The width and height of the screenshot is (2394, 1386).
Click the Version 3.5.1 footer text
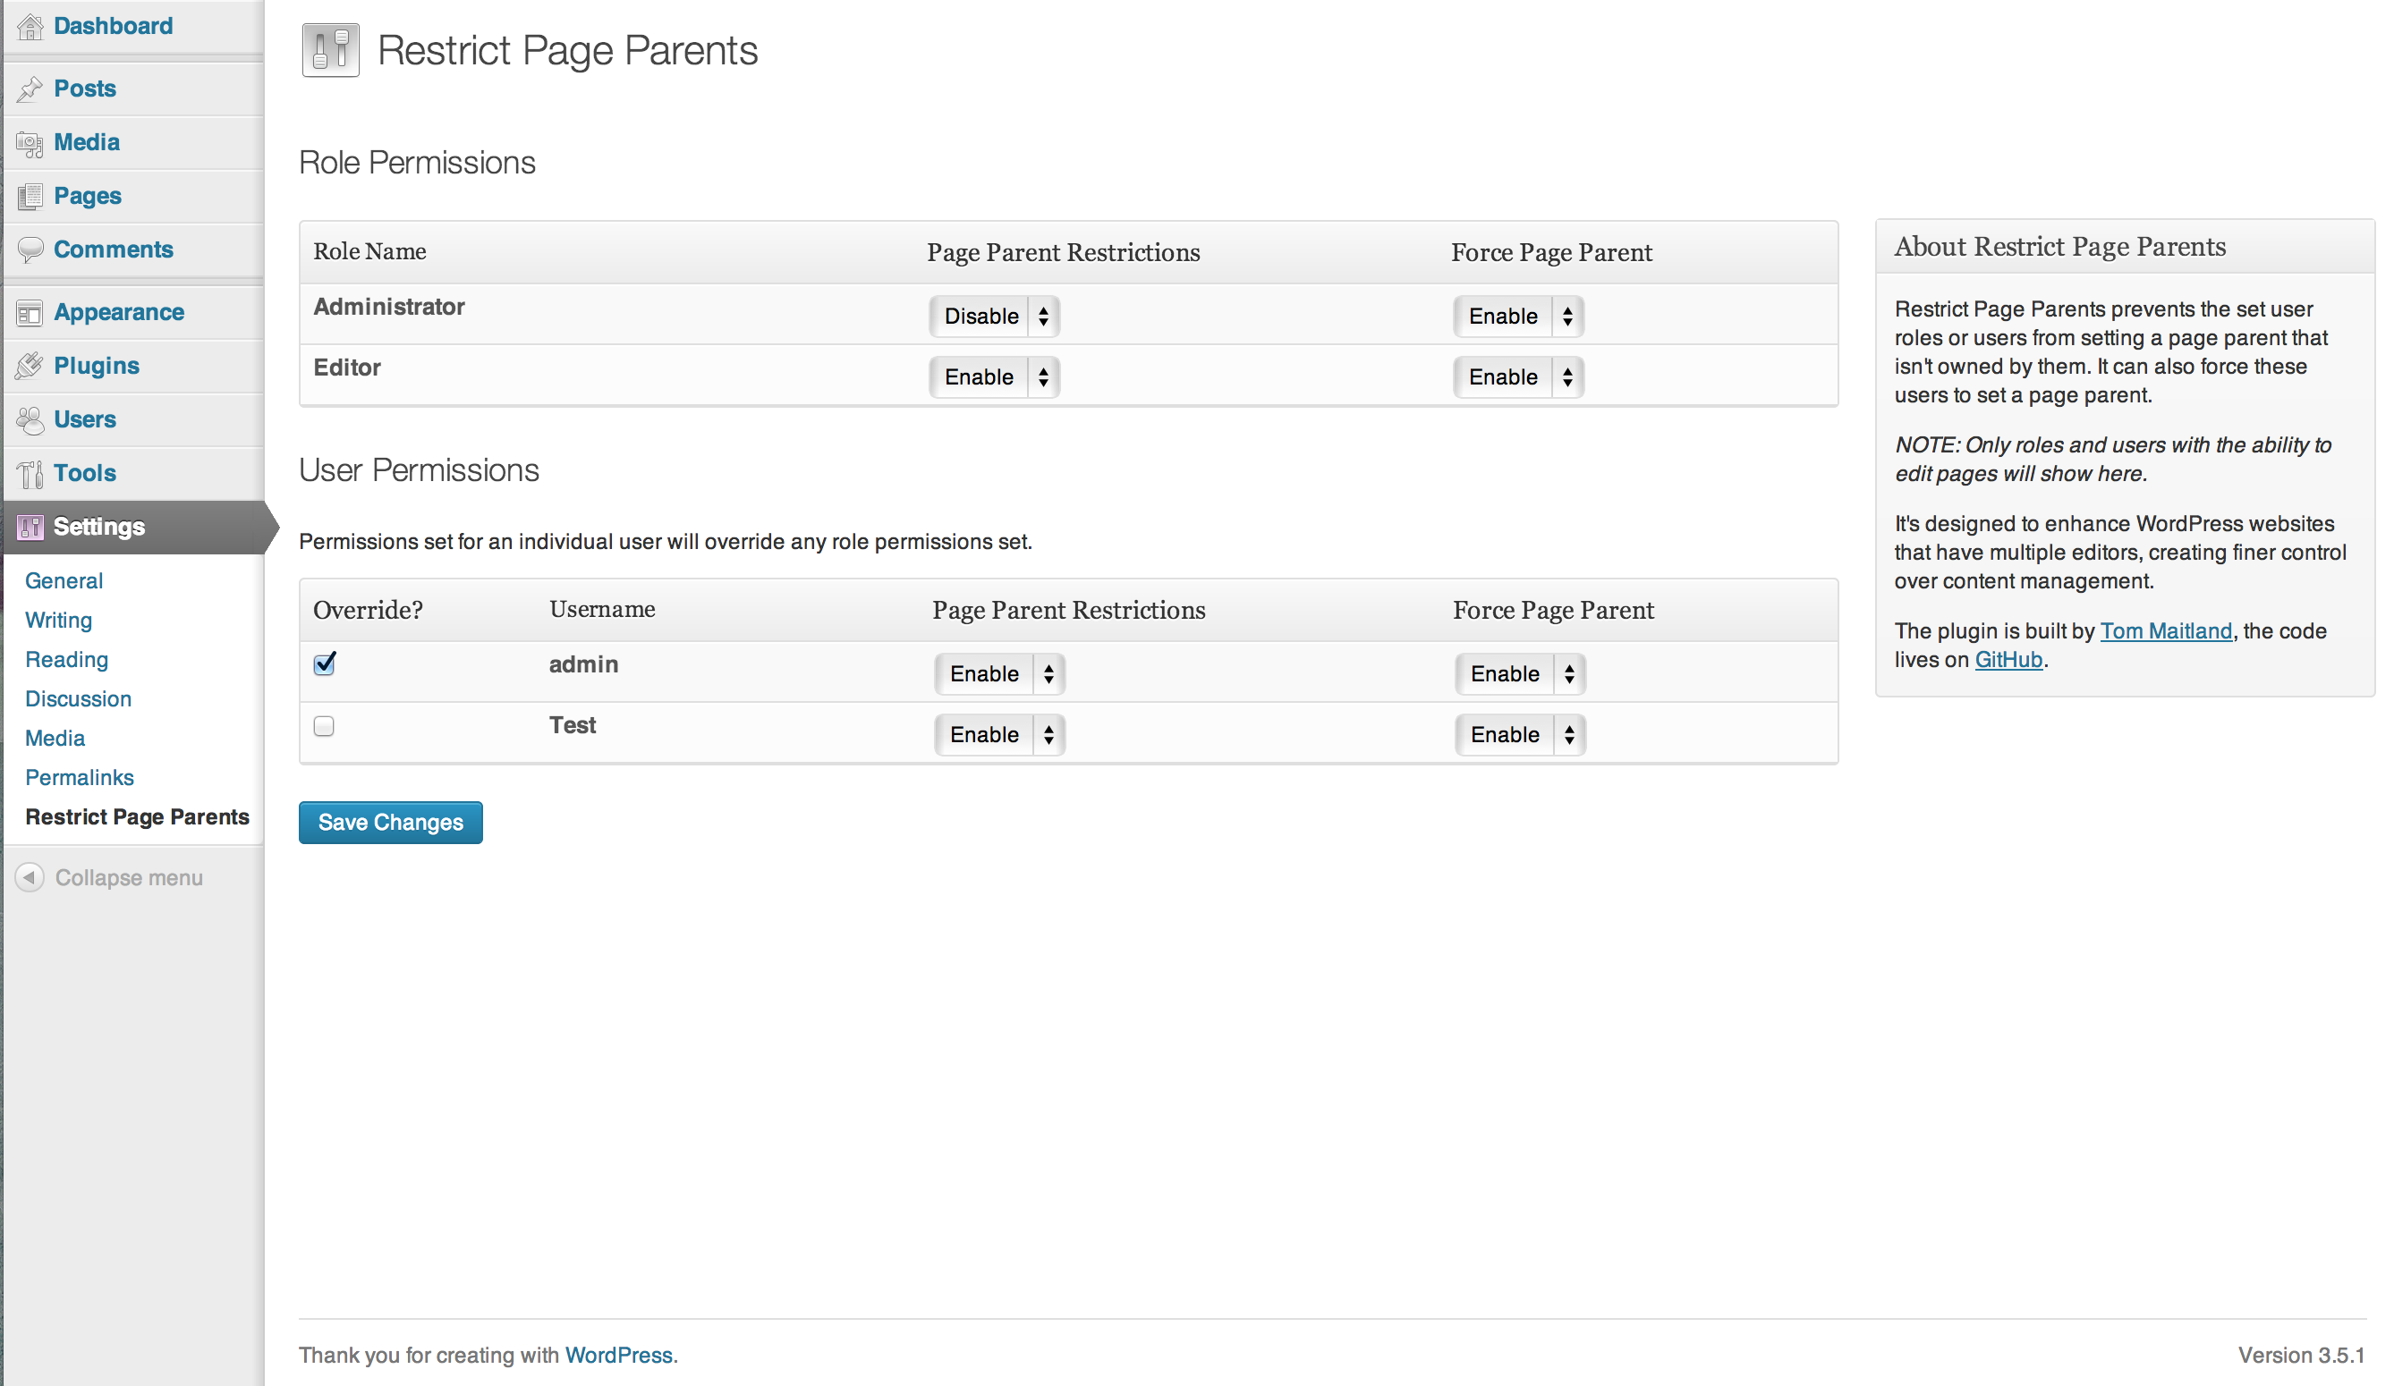point(2301,1356)
